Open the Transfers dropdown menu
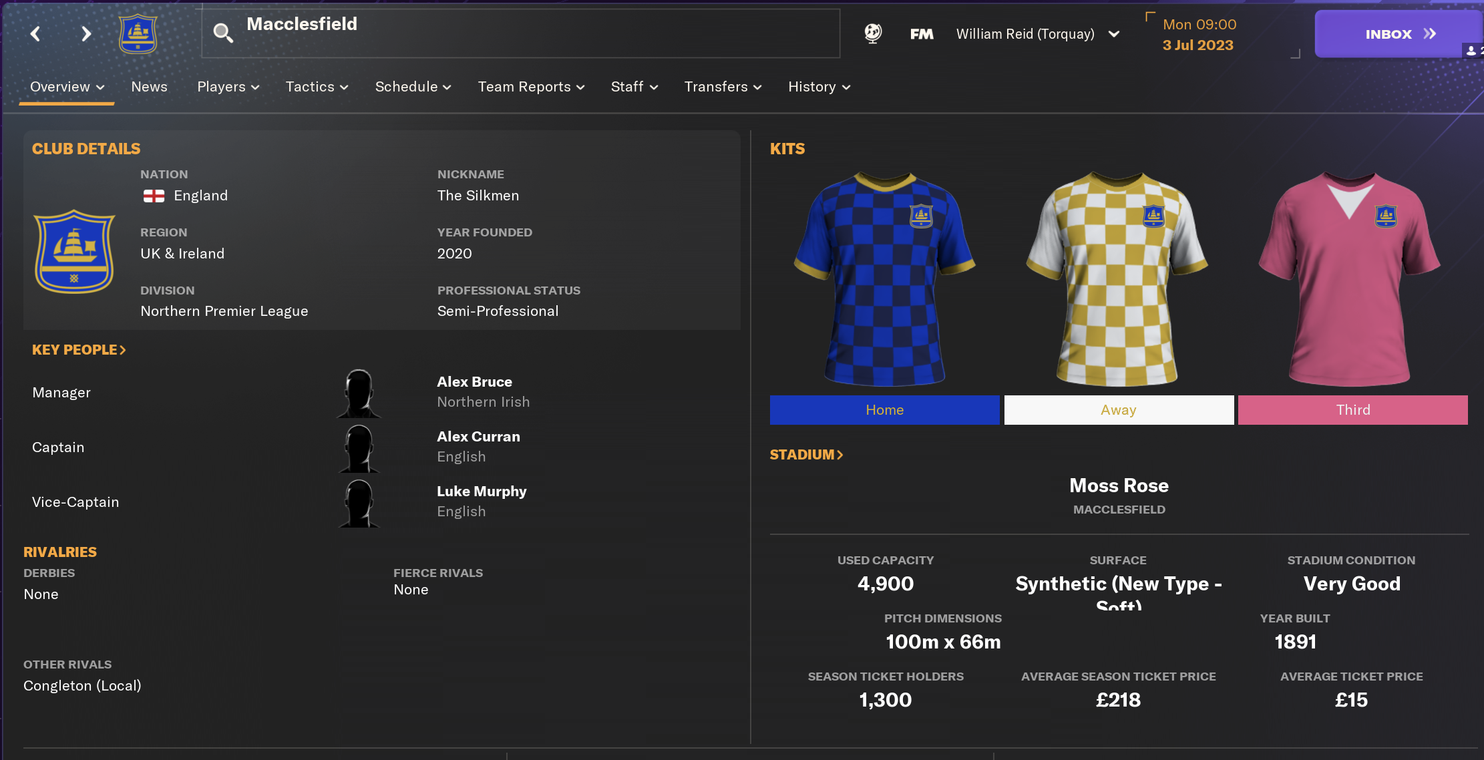Image resolution: width=1484 pixels, height=760 pixels. (723, 87)
